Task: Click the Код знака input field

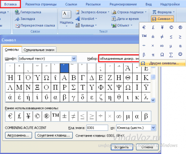Action: pyautogui.click(x=97, y=128)
